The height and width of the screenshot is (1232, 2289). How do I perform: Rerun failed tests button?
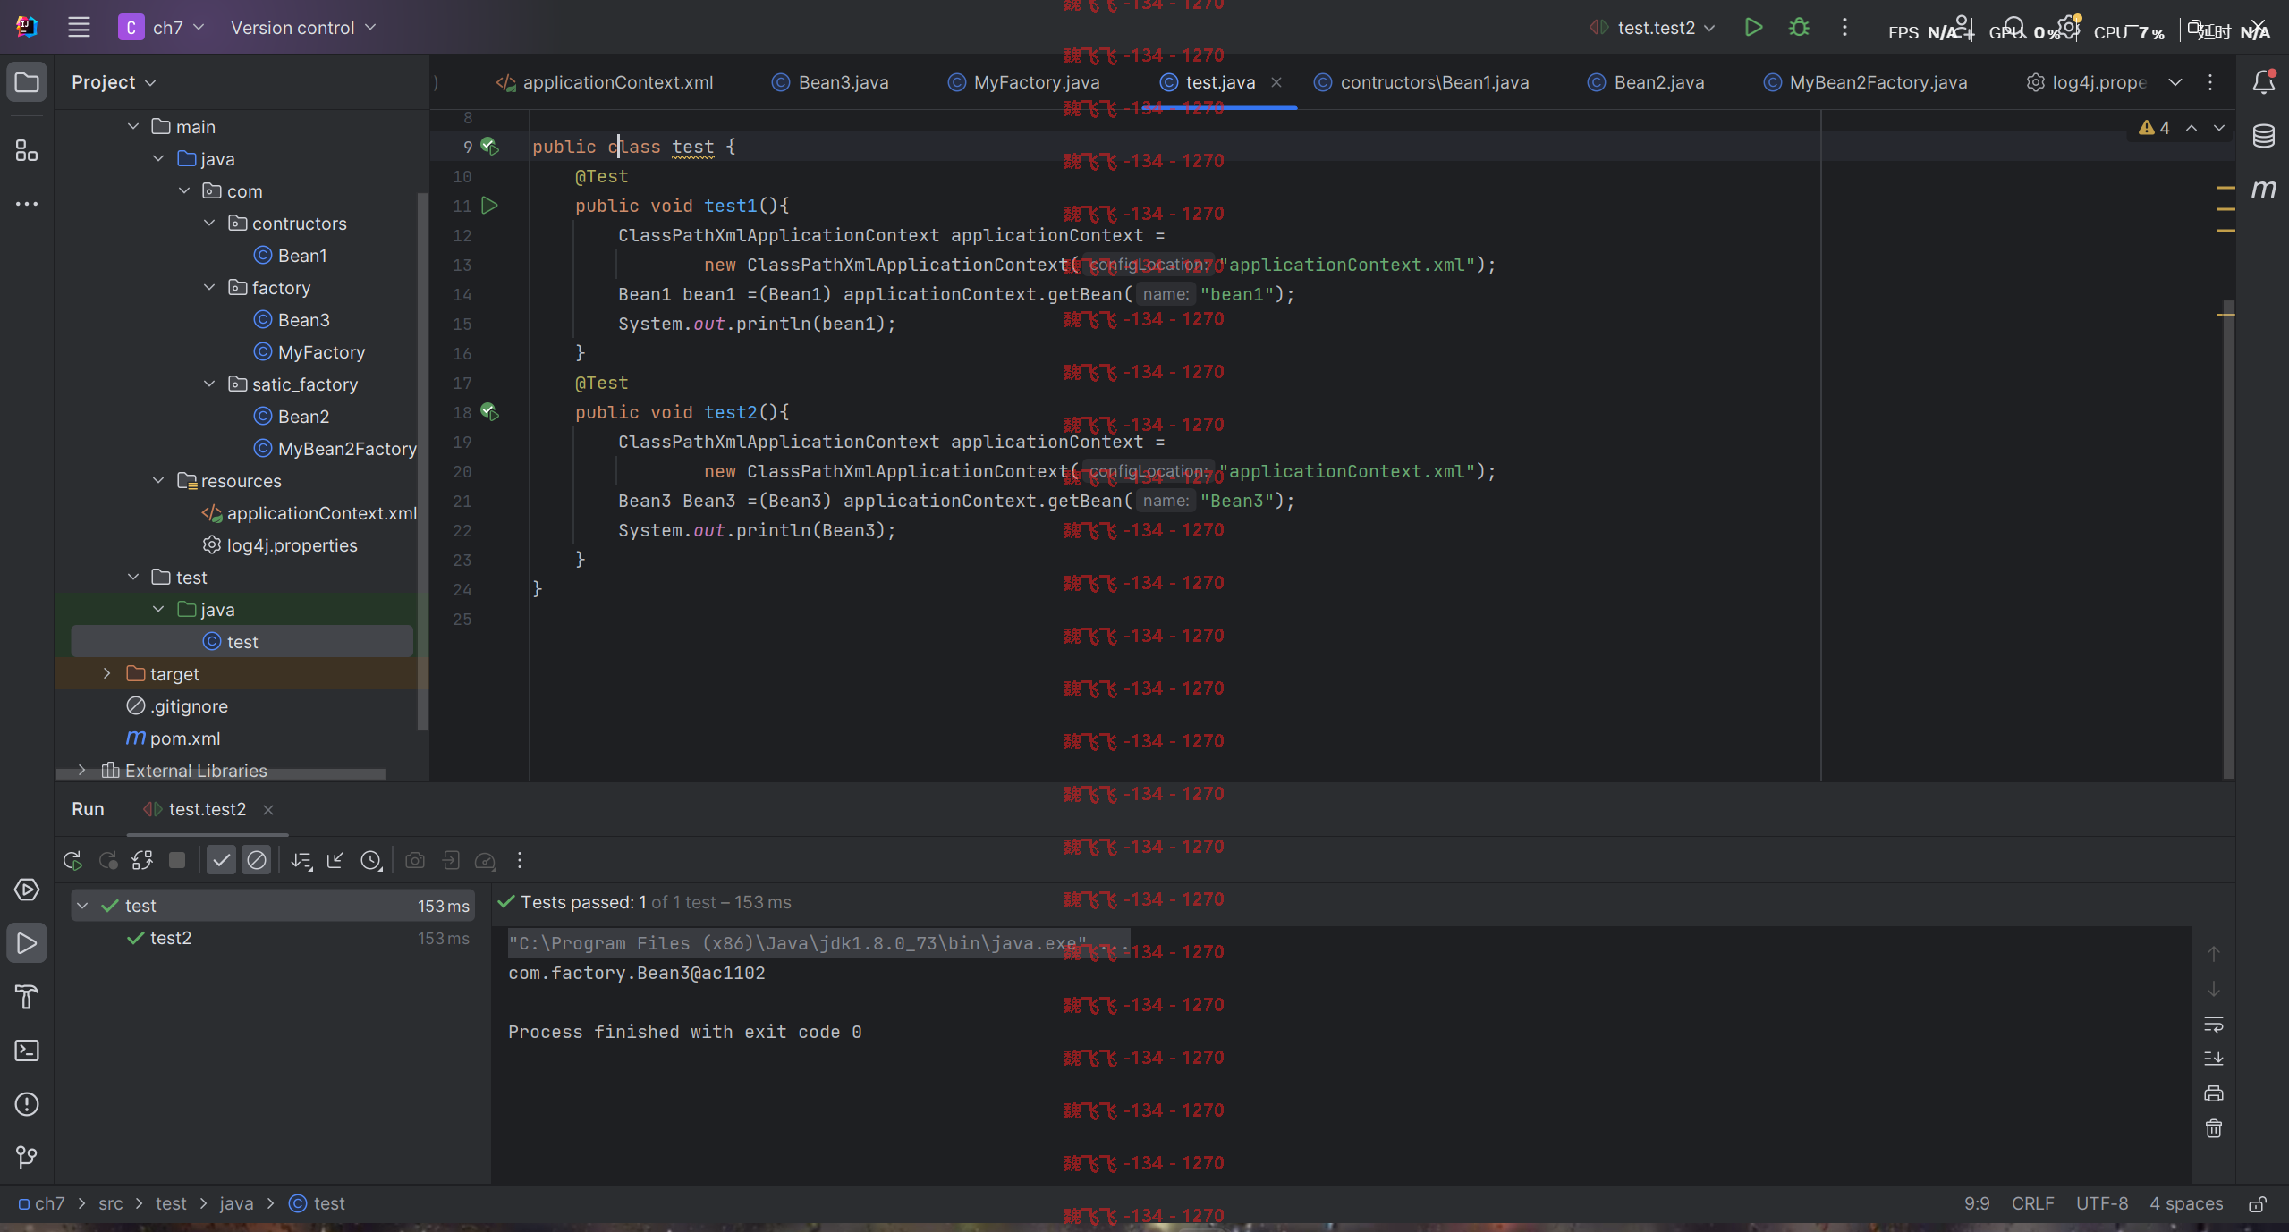pos(107,860)
